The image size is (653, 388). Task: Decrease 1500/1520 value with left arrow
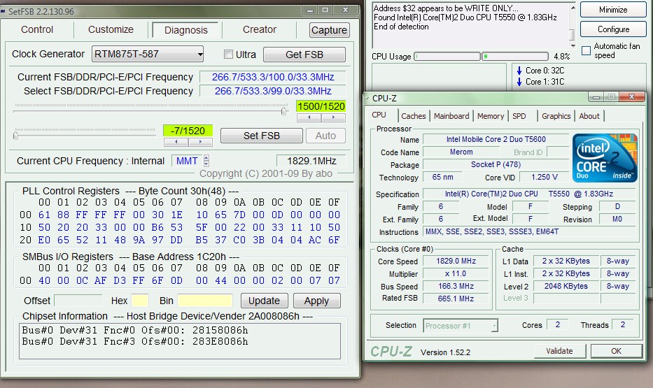(x=309, y=117)
